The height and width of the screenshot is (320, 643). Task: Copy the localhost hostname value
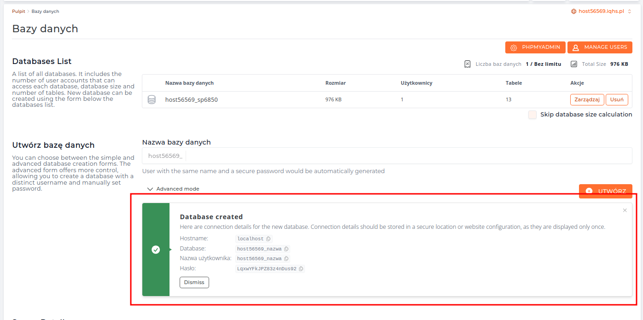[268, 239]
